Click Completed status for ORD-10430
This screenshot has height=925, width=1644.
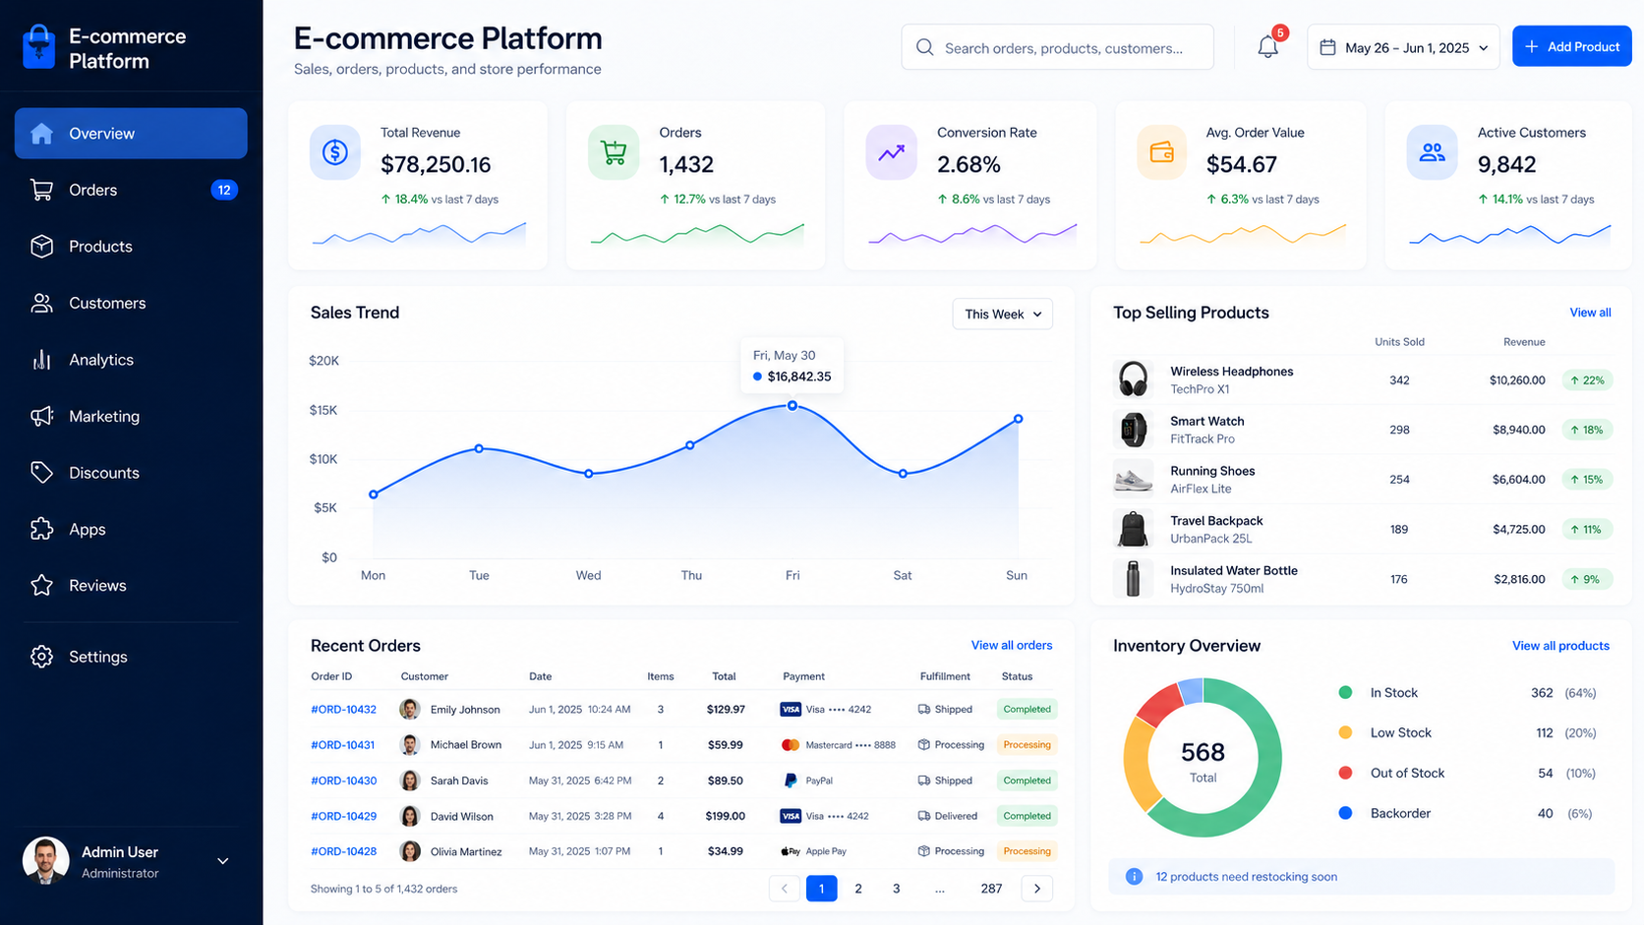coord(1027,780)
